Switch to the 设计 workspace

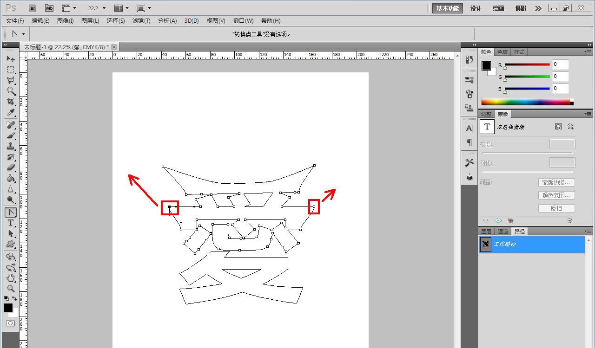click(x=476, y=8)
